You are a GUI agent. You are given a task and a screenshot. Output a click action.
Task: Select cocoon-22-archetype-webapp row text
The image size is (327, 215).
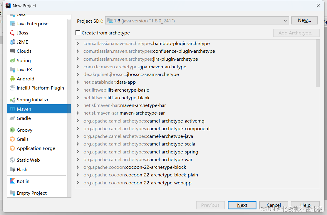(137, 183)
